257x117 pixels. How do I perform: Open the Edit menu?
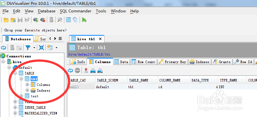tap(17, 11)
